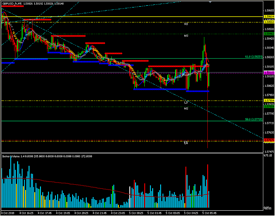The width and height of the screenshot is (275, 216).
Task: Click the 1.58500 price scale value
Action: tap(269, 29)
